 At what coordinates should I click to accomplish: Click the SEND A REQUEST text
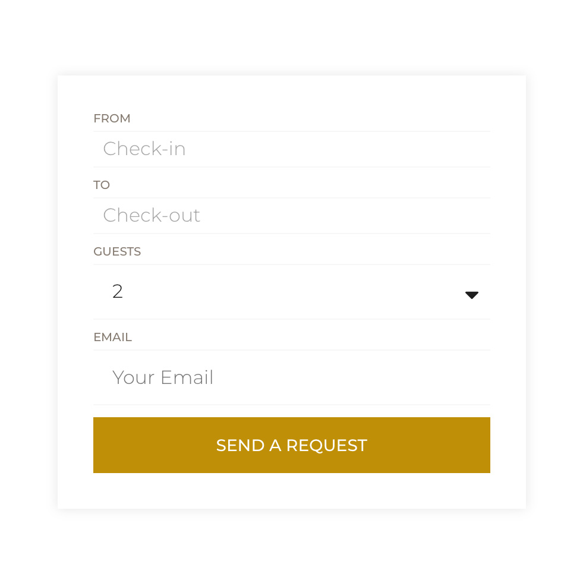pyautogui.click(x=291, y=446)
